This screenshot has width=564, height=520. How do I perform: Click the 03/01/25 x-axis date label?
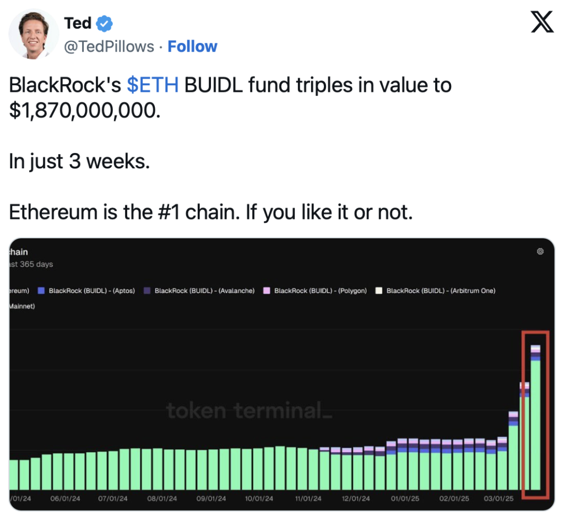pyautogui.click(x=498, y=499)
